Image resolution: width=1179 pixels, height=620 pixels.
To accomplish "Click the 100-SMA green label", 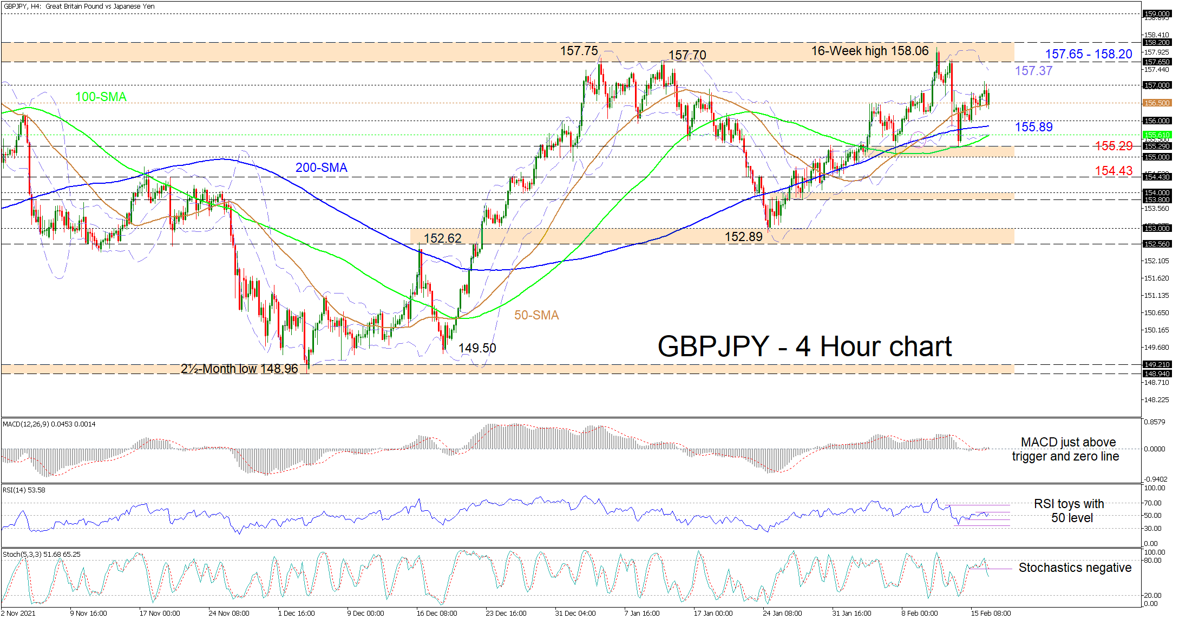I will pos(101,97).
